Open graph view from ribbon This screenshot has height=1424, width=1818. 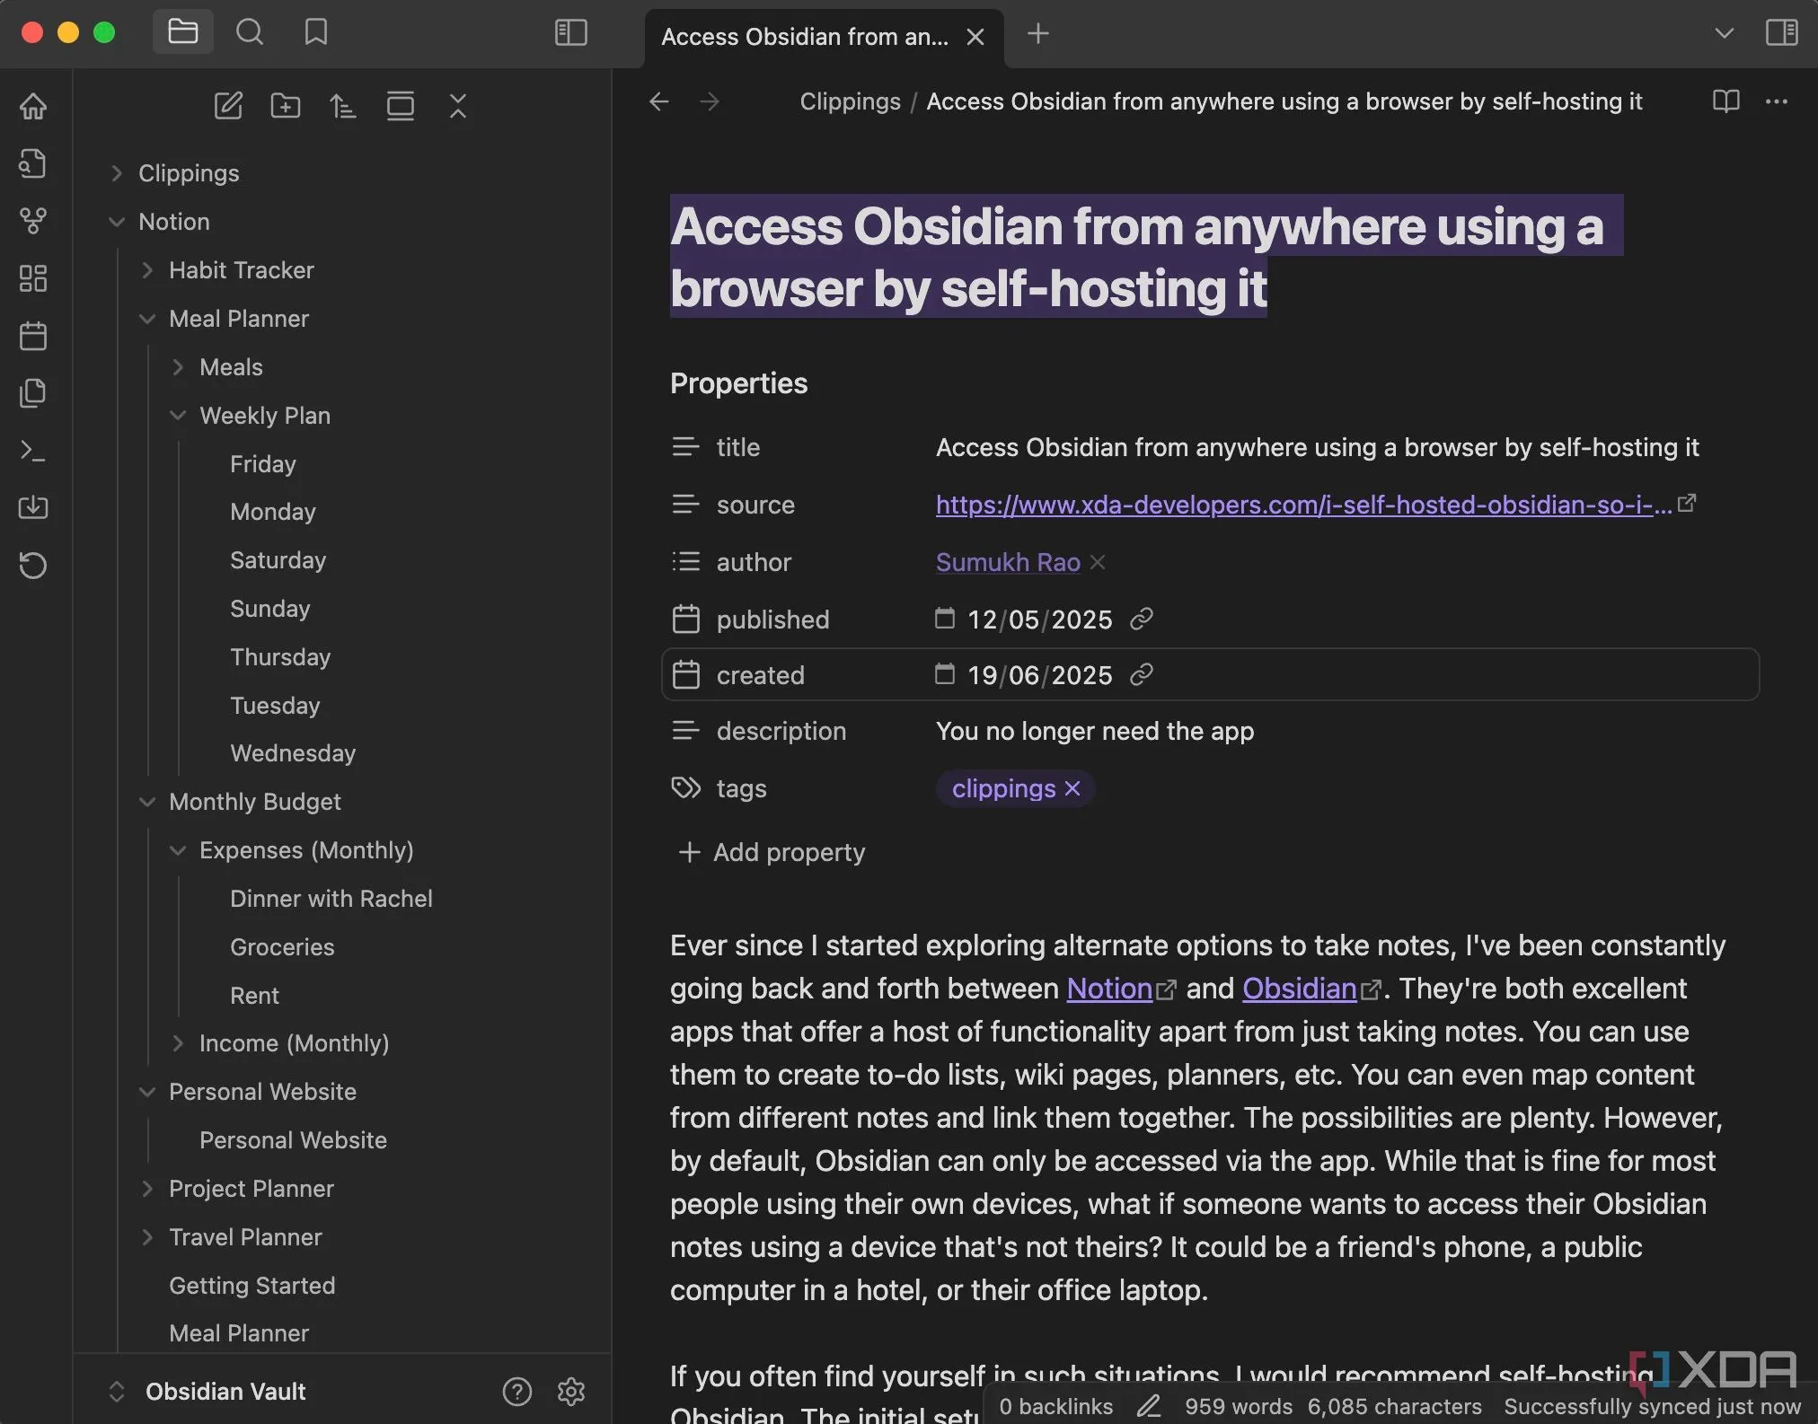(x=33, y=220)
